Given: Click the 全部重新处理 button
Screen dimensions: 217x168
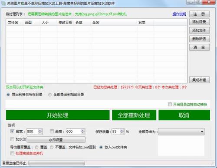Looking at the screenshot, I should click(134, 115).
